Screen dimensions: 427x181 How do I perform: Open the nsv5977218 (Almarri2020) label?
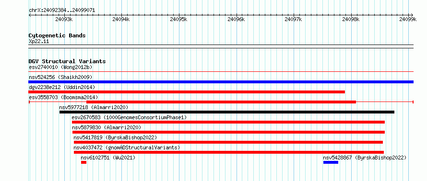pyautogui.click(x=94, y=107)
